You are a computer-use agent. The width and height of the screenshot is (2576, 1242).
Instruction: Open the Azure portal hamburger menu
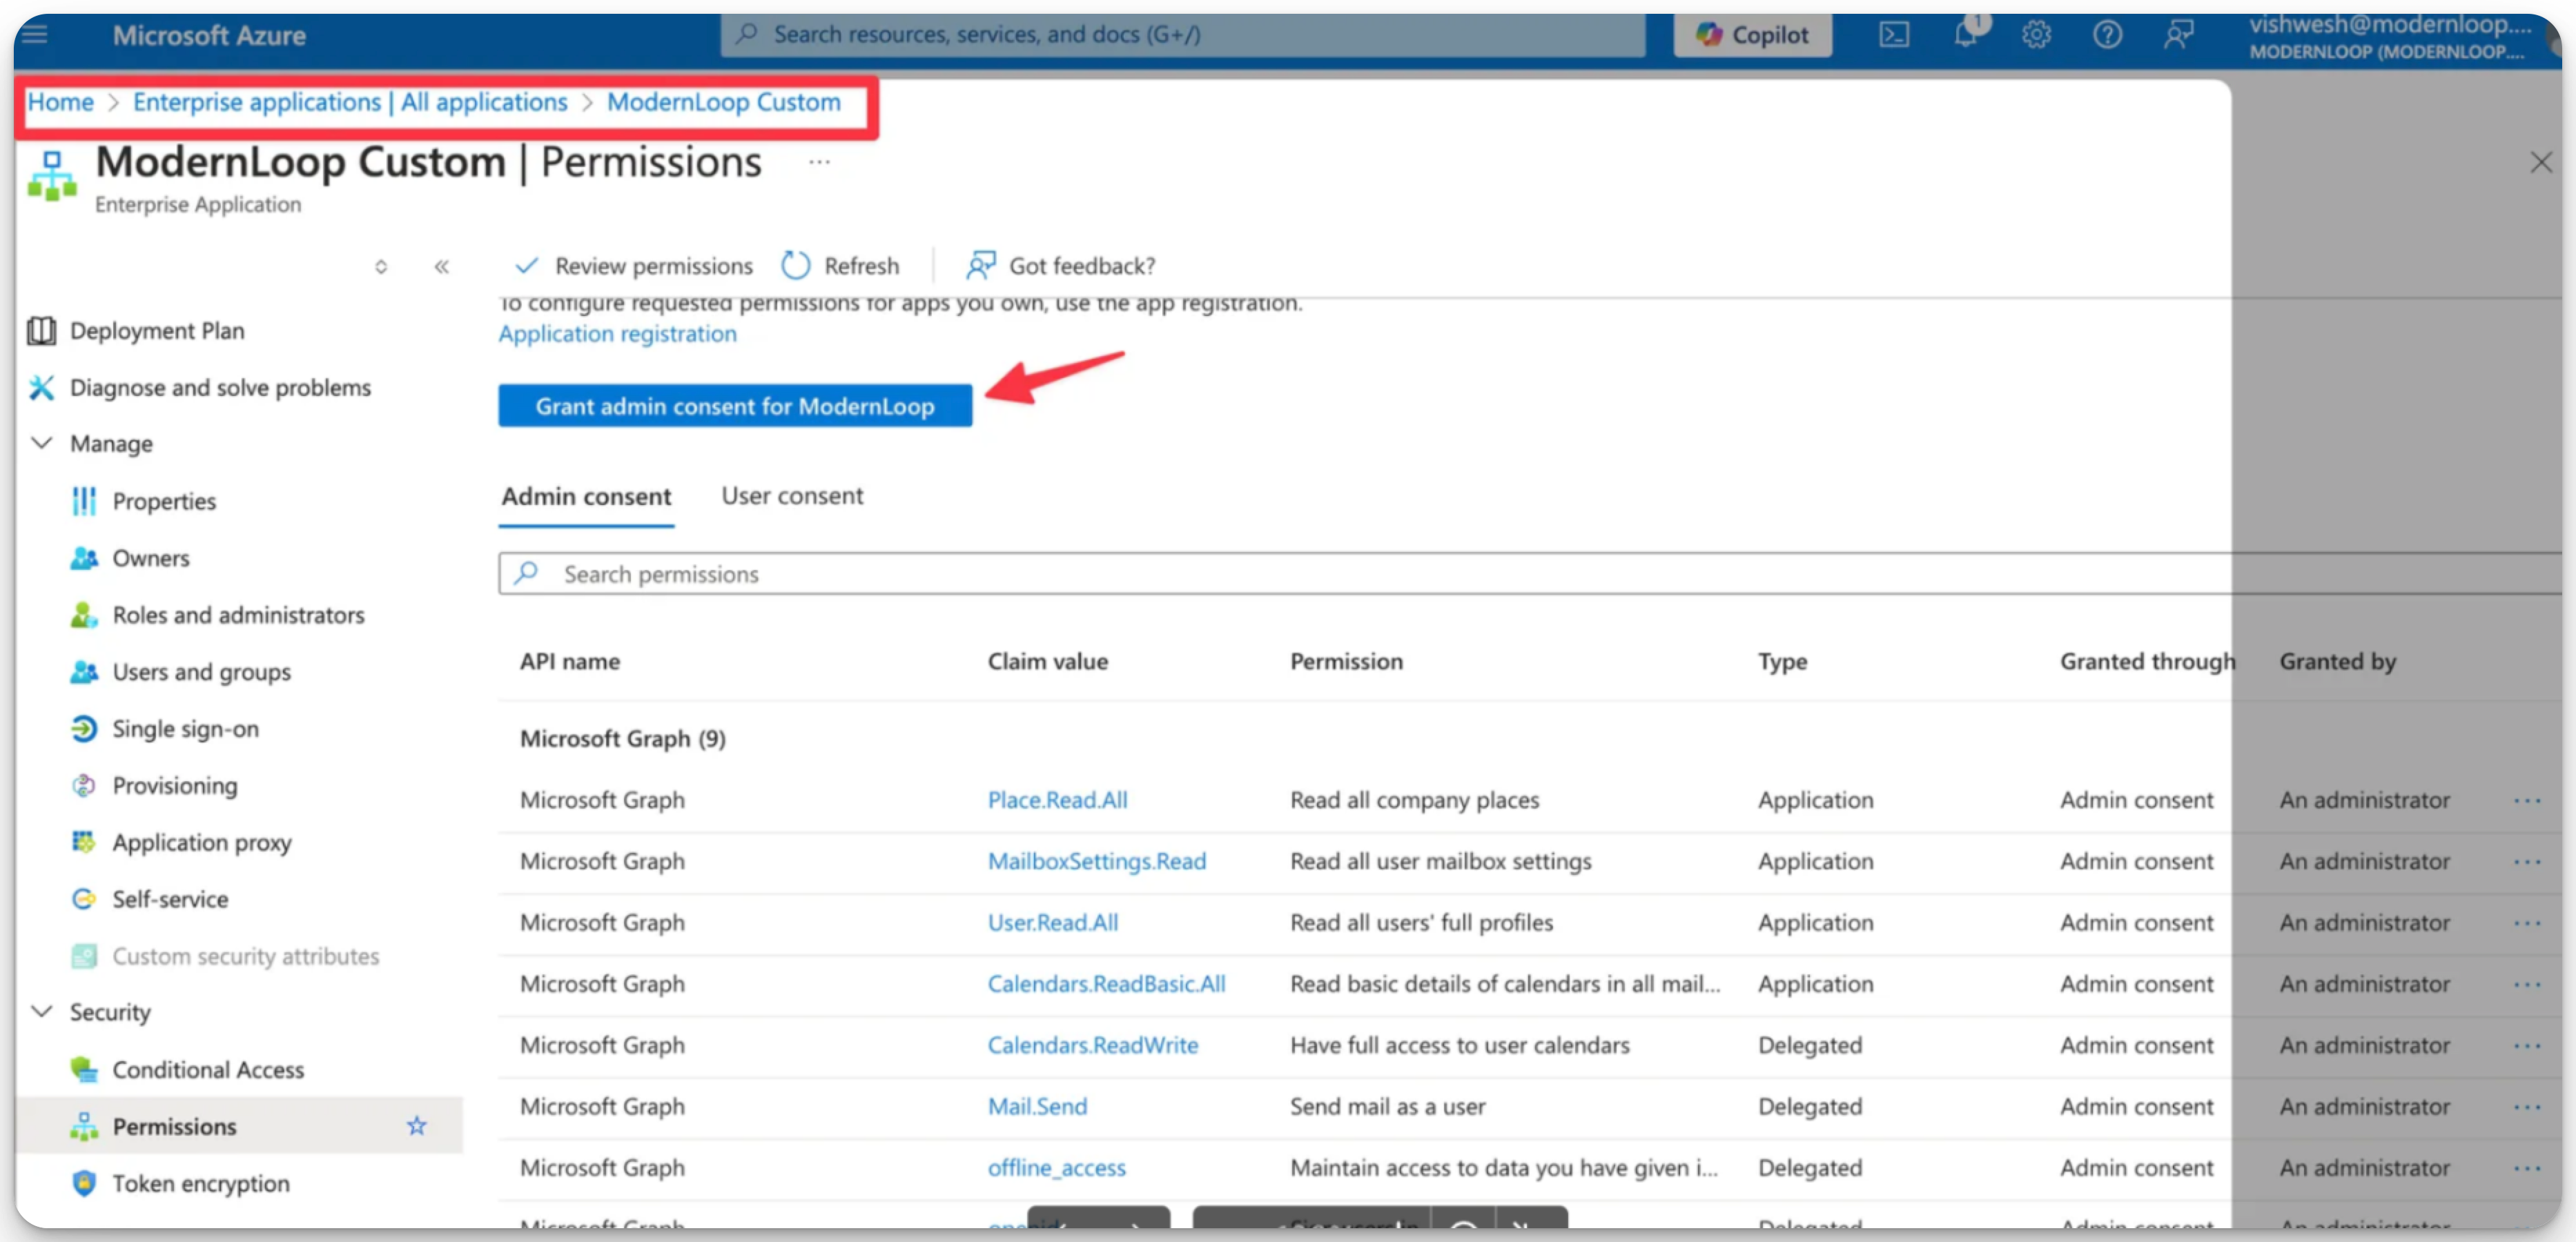point(35,35)
